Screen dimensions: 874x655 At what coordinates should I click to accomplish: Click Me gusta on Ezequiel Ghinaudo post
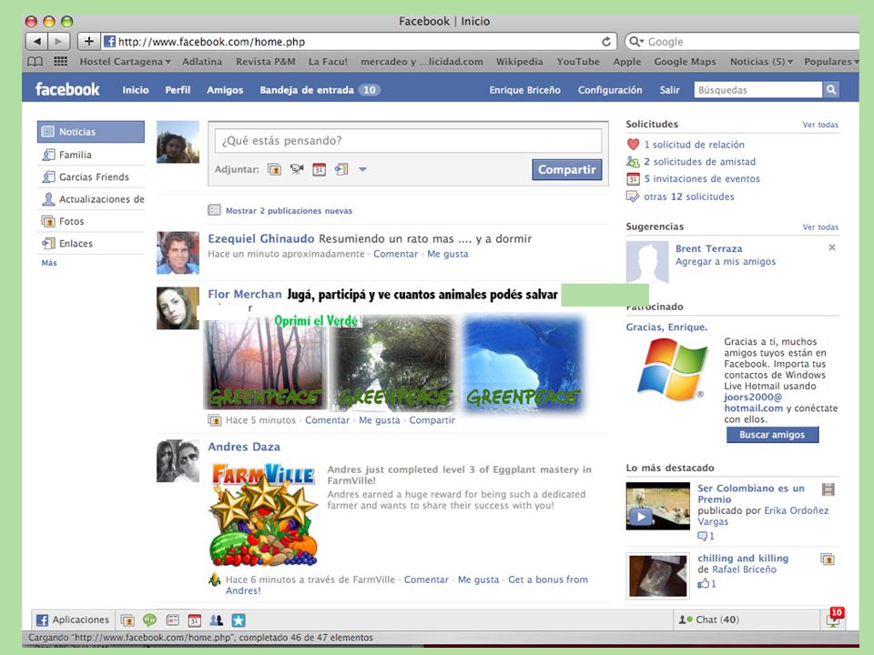point(448,254)
